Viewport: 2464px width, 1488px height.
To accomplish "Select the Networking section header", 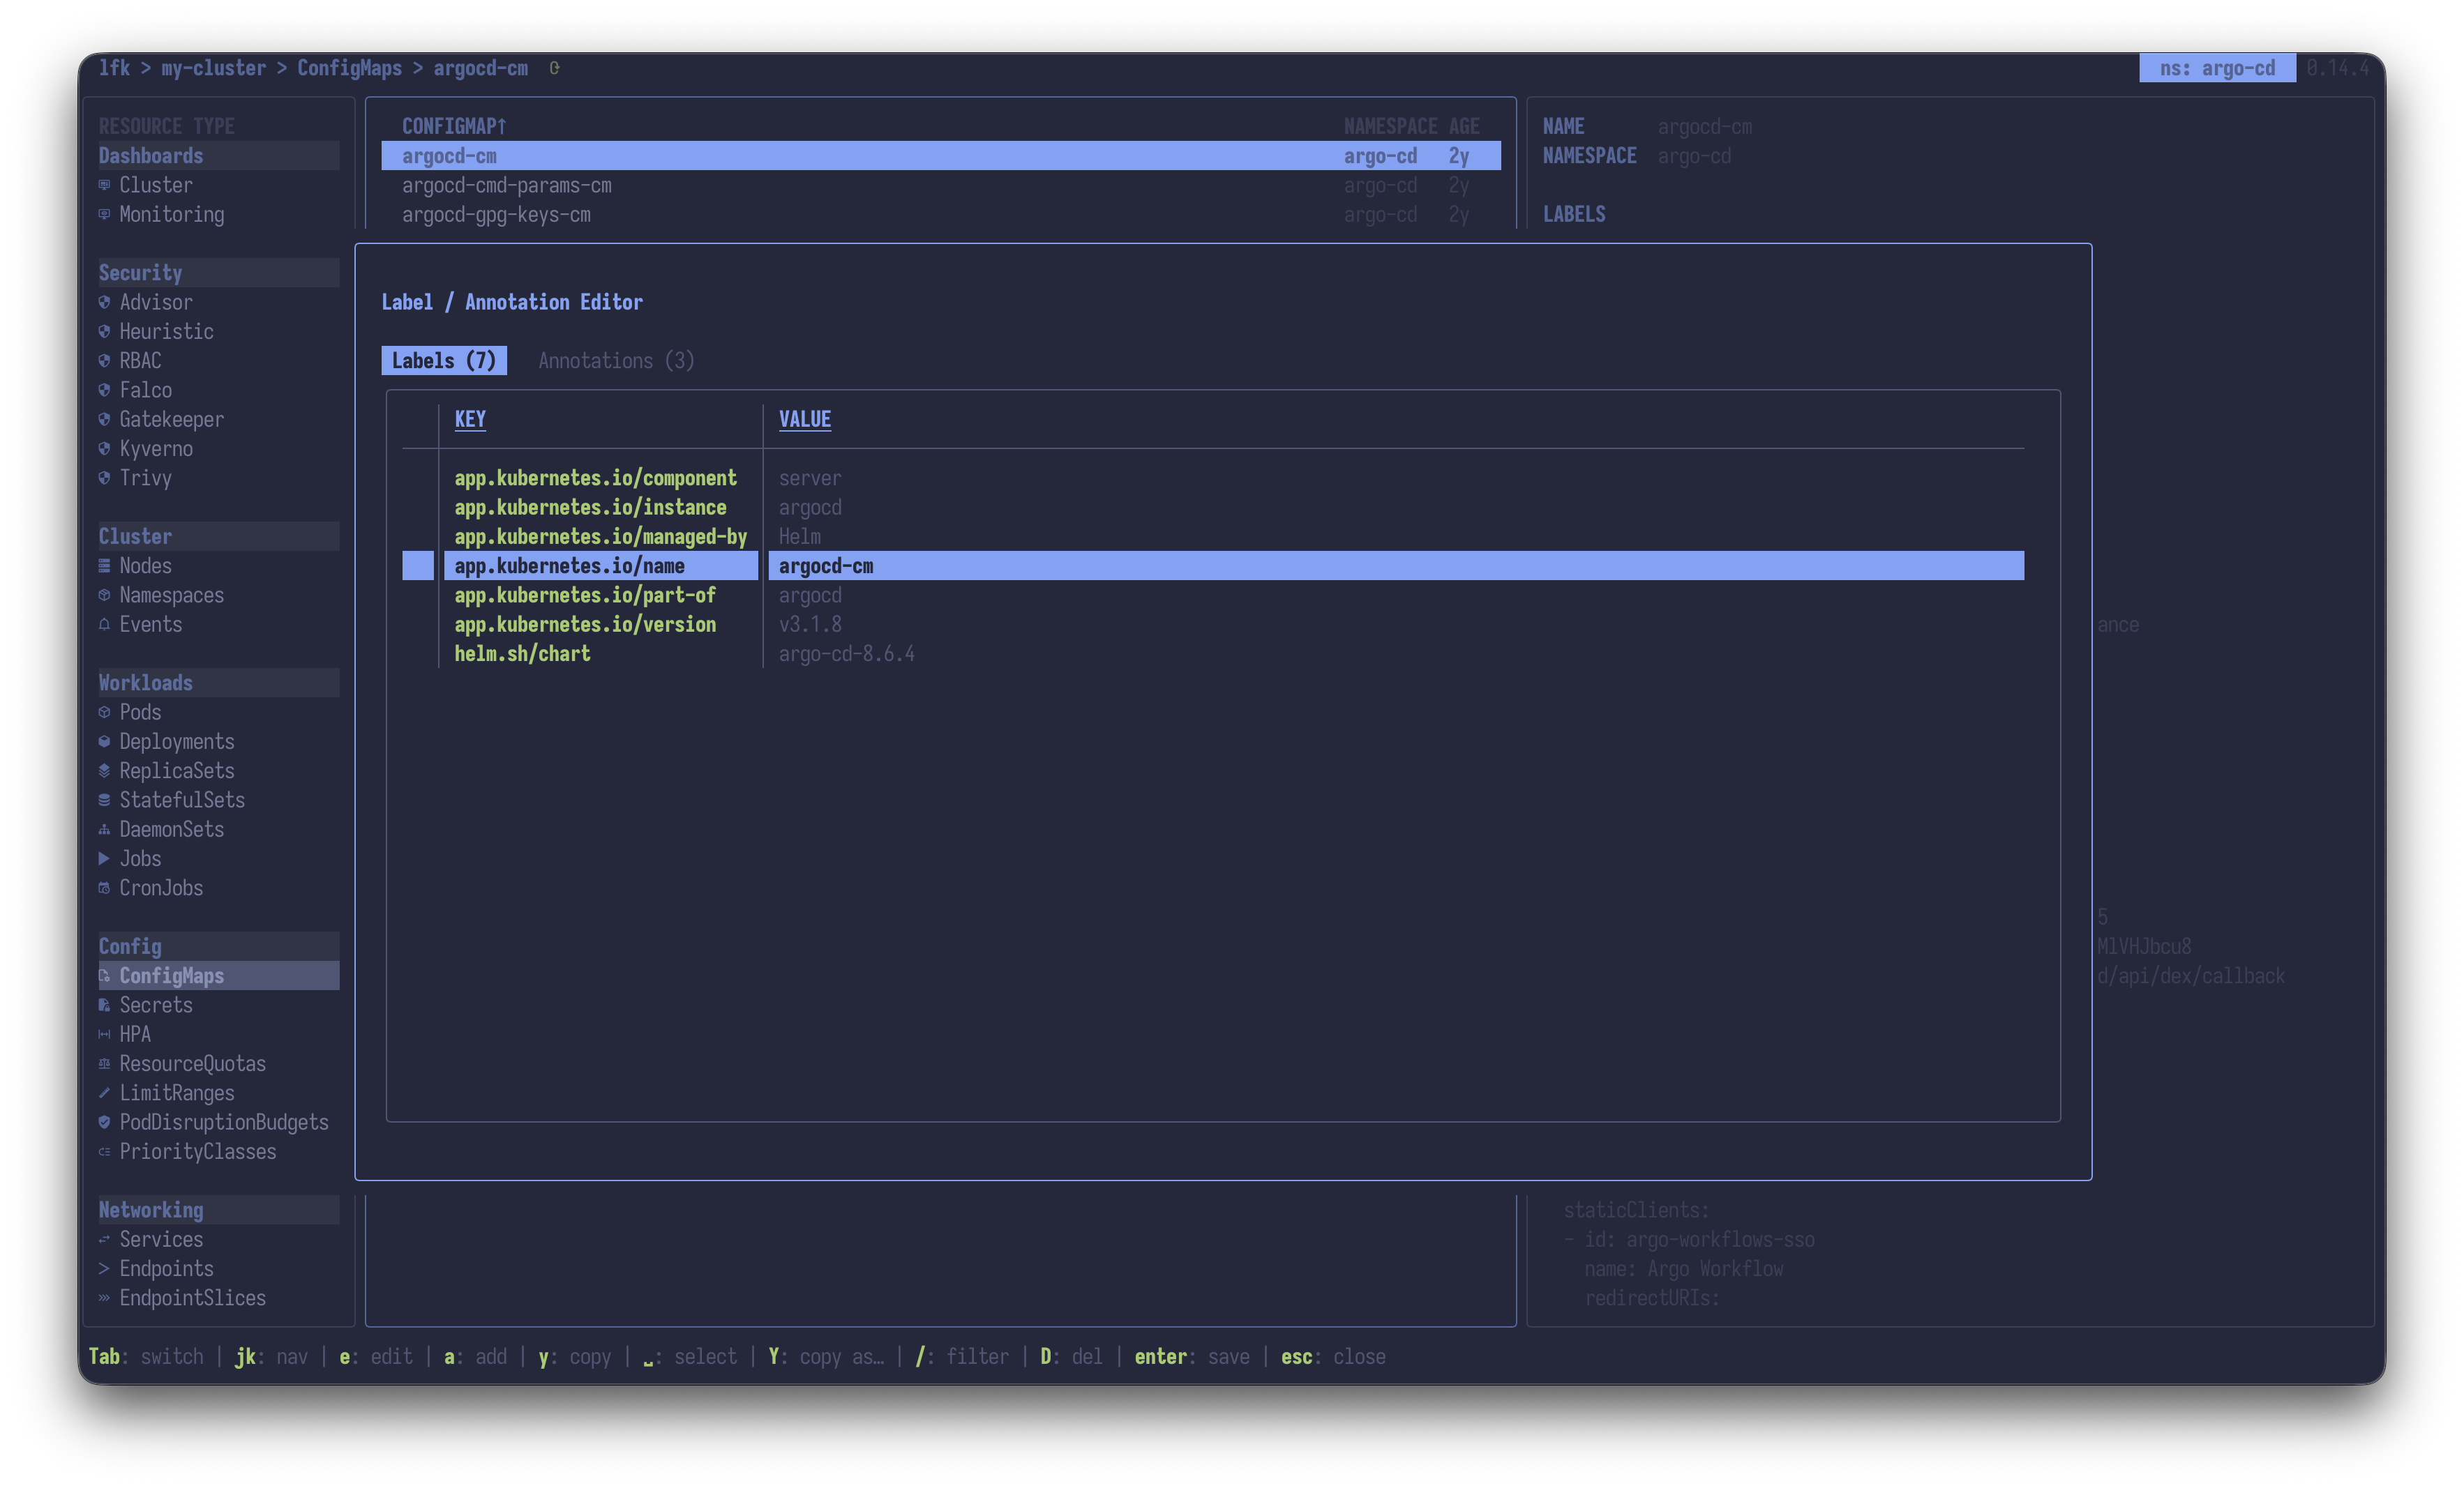I will (x=218, y=1209).
